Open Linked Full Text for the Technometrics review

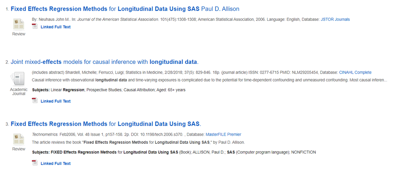[55, 163]
